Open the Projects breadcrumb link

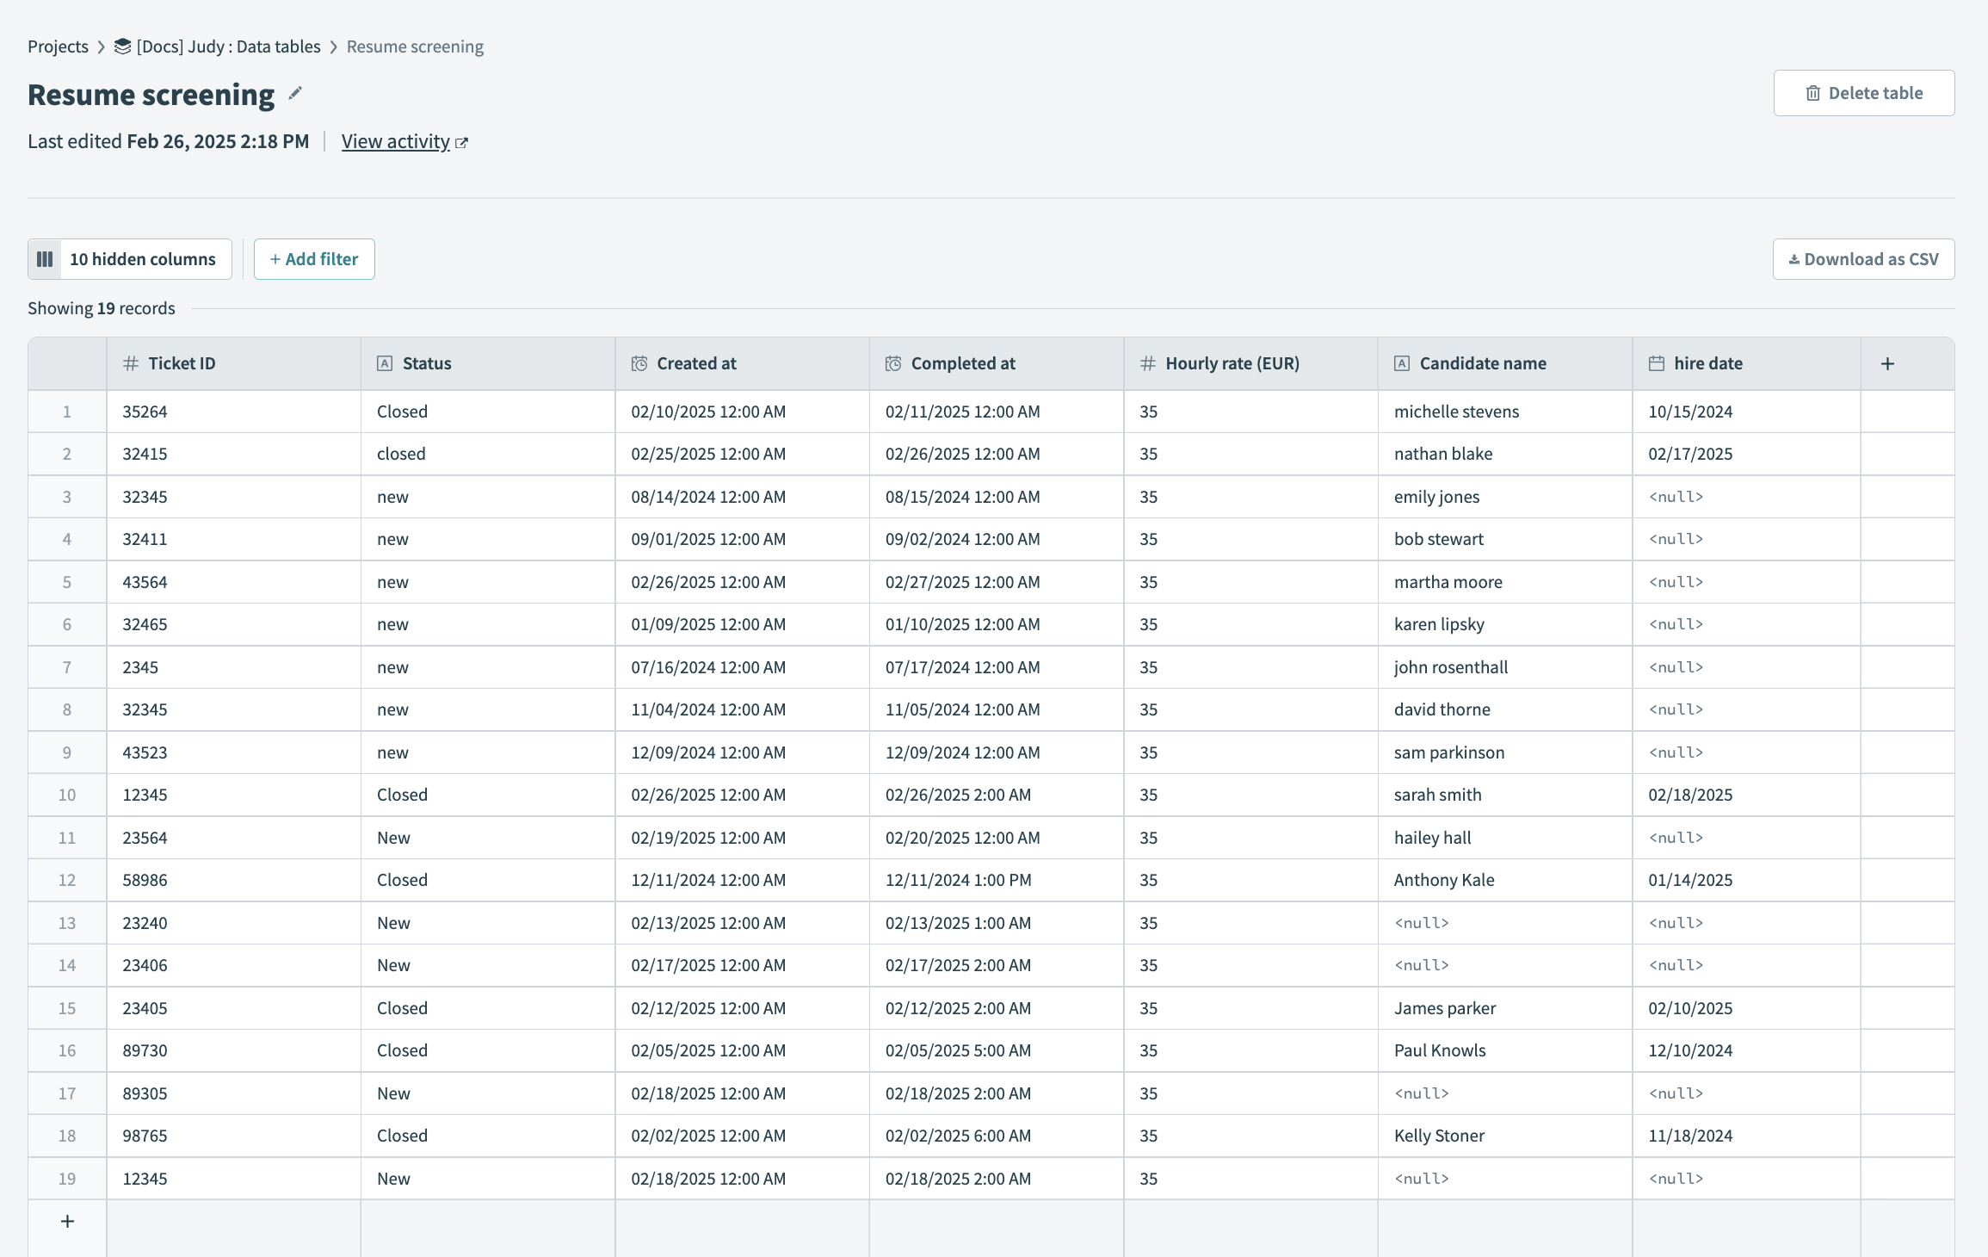58,46
